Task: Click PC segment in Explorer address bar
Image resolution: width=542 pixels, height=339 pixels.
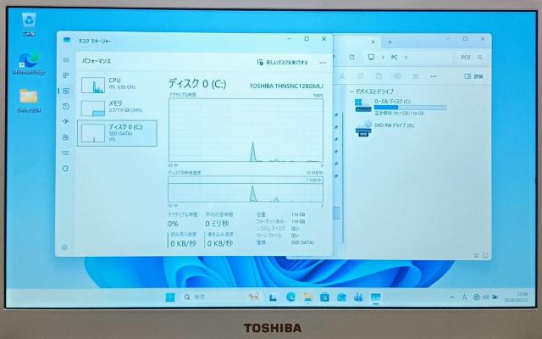Action: point(394,58)
